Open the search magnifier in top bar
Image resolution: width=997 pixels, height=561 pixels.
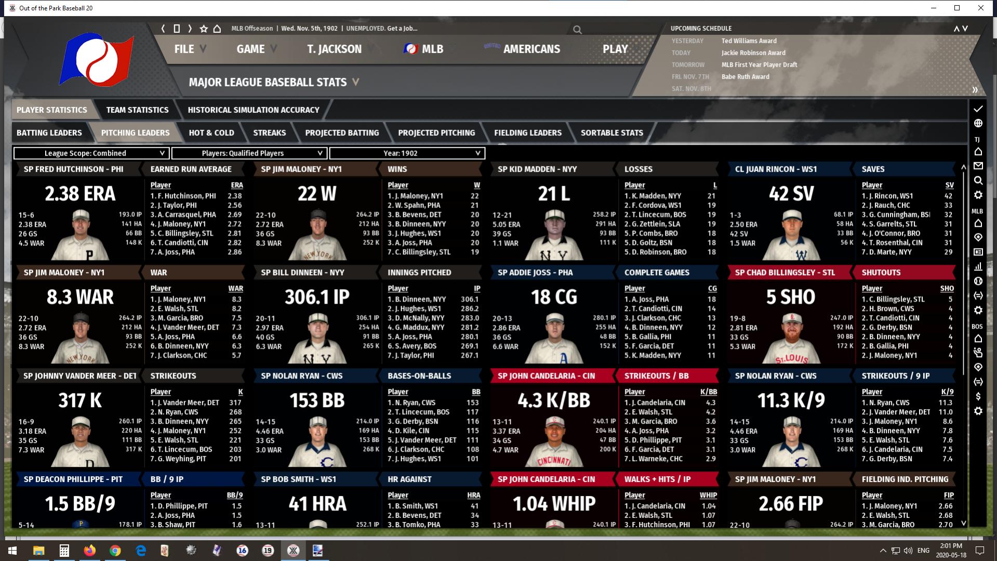click(577, 30)
